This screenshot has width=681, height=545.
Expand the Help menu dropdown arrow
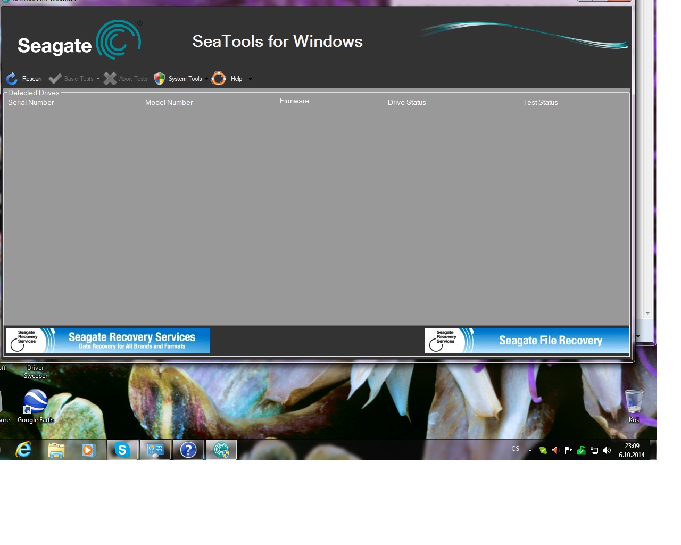tap(250, 79)
